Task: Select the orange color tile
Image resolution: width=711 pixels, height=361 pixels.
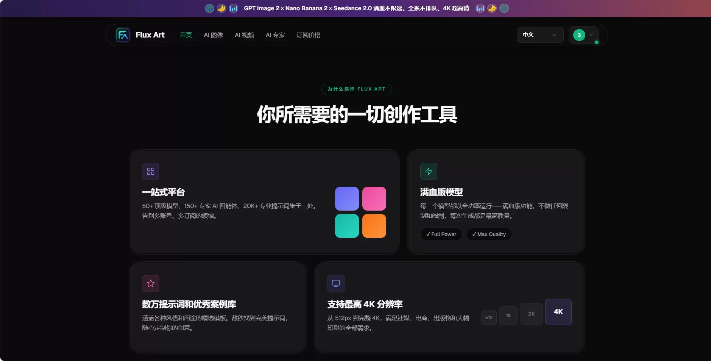Action: [x=374, y=226]
